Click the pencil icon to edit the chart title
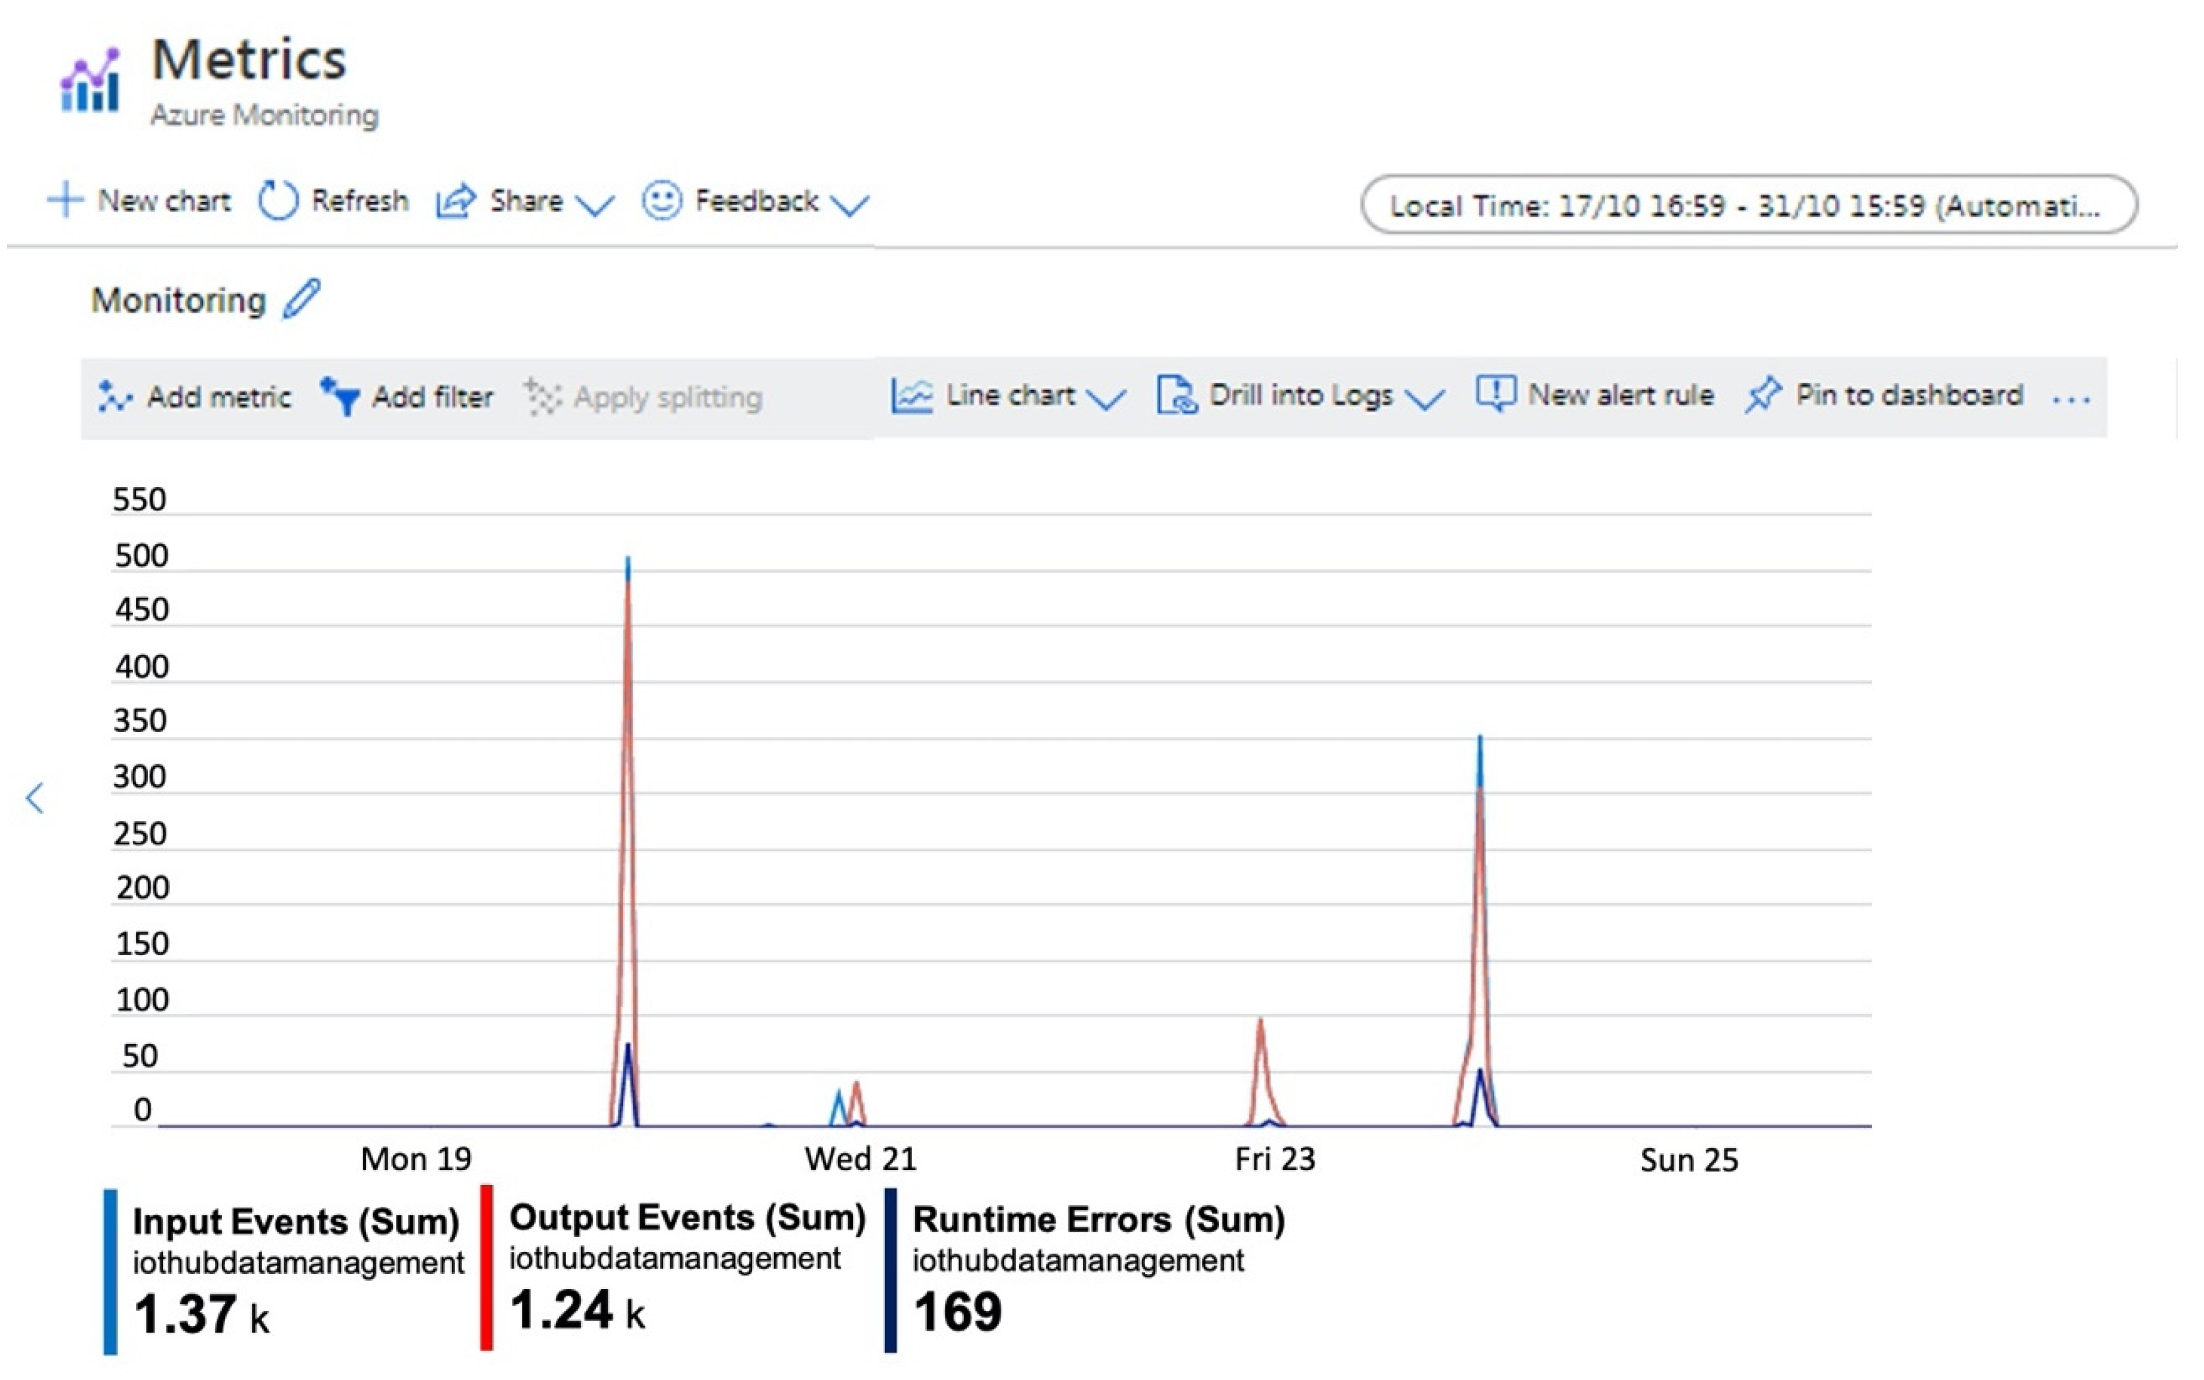2204x1380 pixels. click(x=301, y=298)
